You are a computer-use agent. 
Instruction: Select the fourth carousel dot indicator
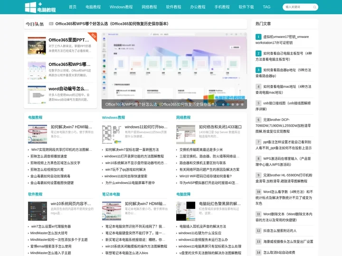click(x=237, y=104)
